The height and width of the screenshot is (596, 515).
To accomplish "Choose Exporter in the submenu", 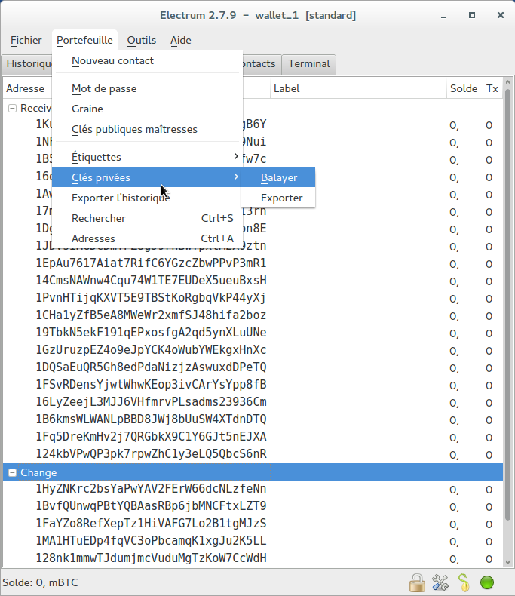I will coord(278,198).
